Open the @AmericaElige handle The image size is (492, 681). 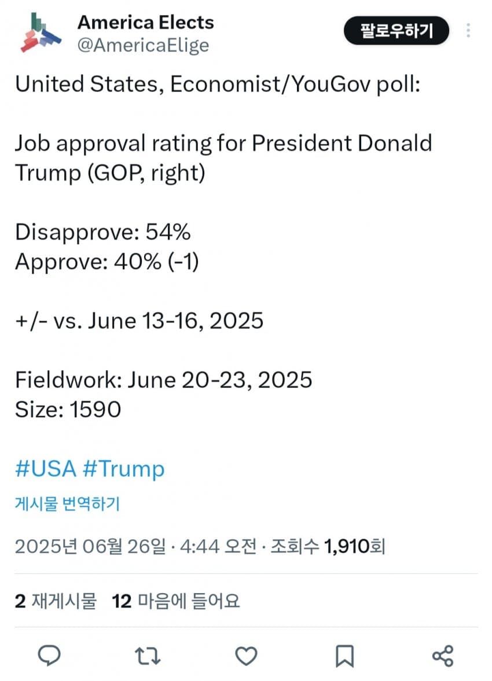point(143,46)
